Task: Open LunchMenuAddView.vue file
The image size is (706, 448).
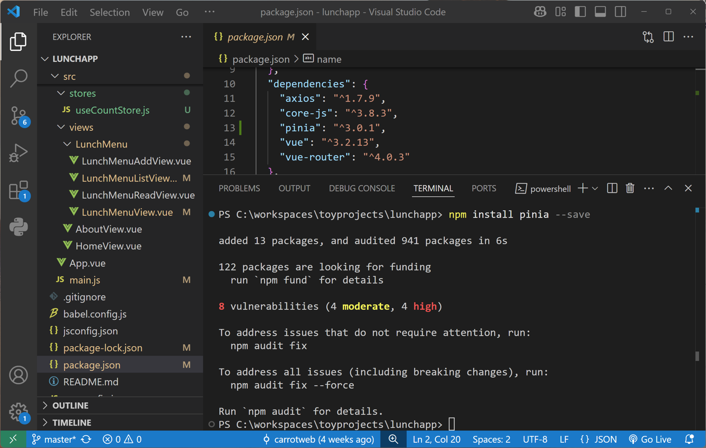Action: (x=121, y=161)
